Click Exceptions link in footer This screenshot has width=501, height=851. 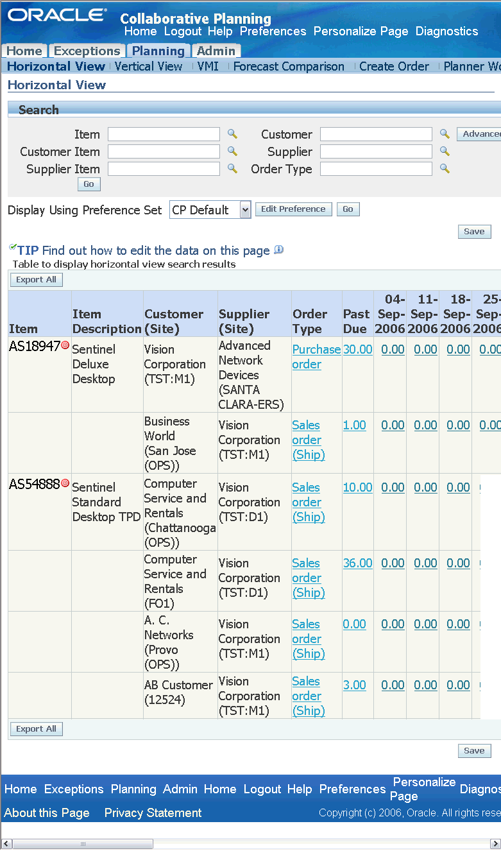74,789
